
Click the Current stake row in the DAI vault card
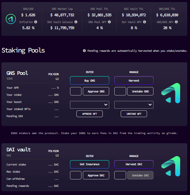[x=32, y=165]
